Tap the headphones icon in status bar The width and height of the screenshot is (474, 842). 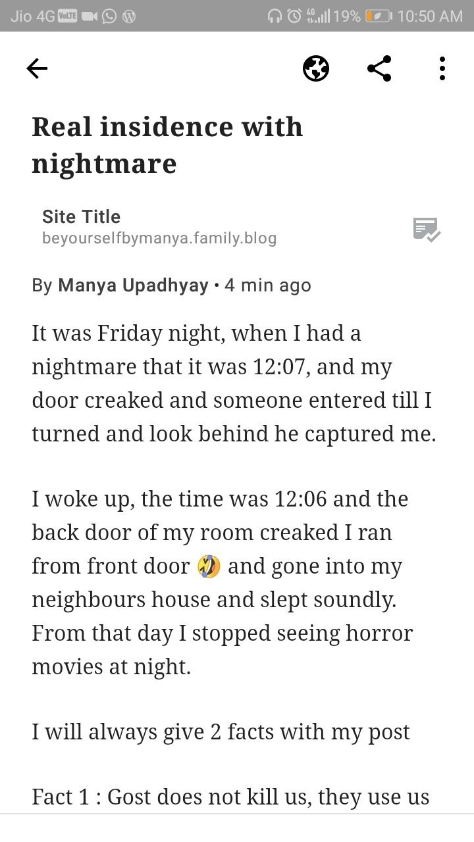(x=275, y=16)
